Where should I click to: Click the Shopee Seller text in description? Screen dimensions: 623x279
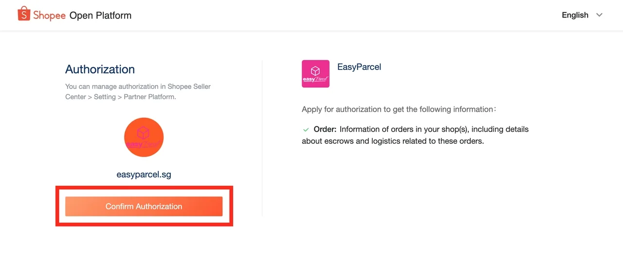coord(189,87)
